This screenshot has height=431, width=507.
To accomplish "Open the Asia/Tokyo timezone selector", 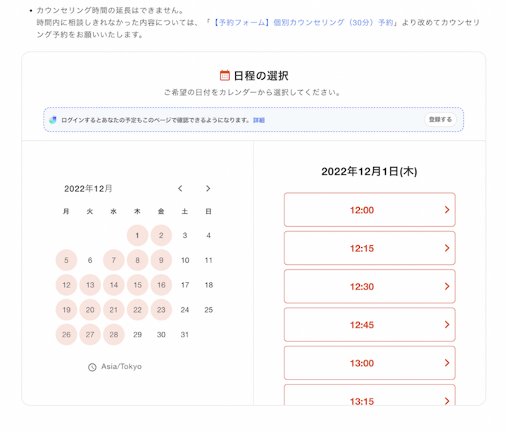I will tap(120, 367).
